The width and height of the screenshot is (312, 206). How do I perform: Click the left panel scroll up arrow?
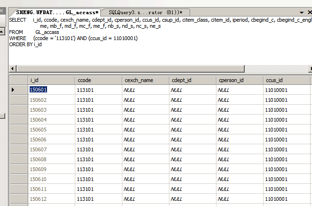[2, 32]
